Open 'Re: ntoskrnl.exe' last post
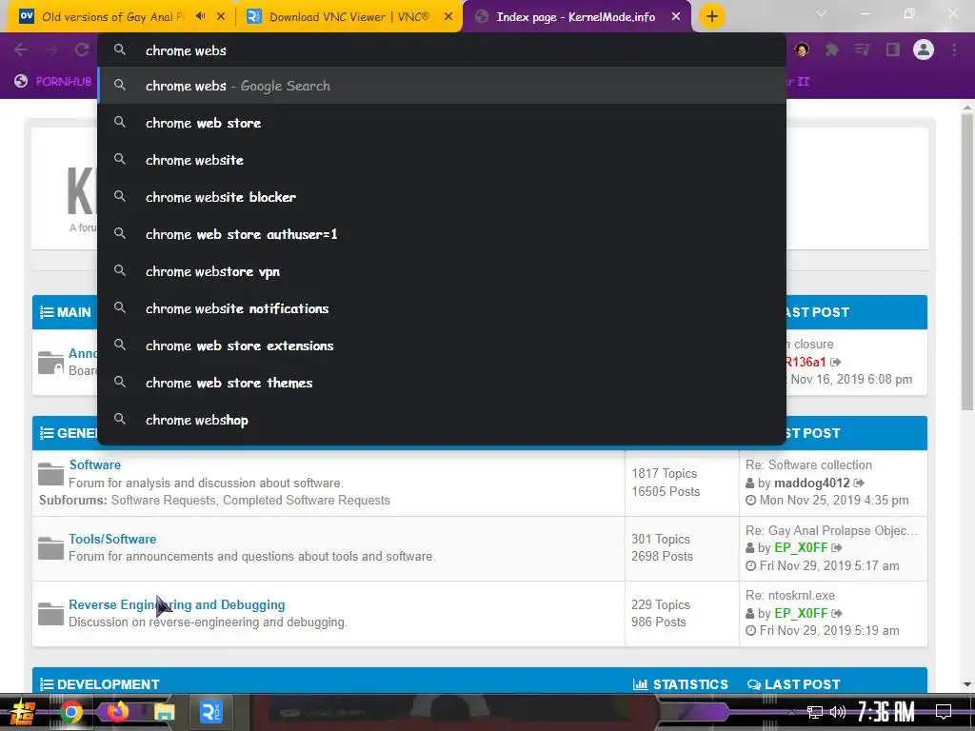The height and width of the screenshot is (731, 975). 790,596
